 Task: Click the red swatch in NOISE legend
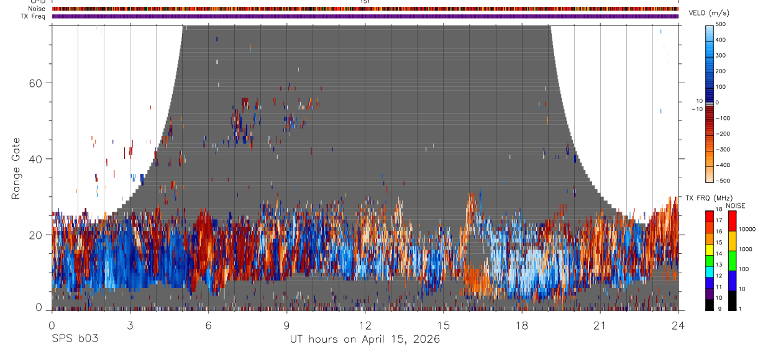(x=732, y=221)
